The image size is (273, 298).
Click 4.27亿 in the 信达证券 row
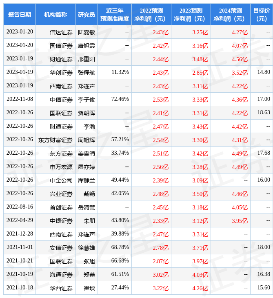(240, 32)
